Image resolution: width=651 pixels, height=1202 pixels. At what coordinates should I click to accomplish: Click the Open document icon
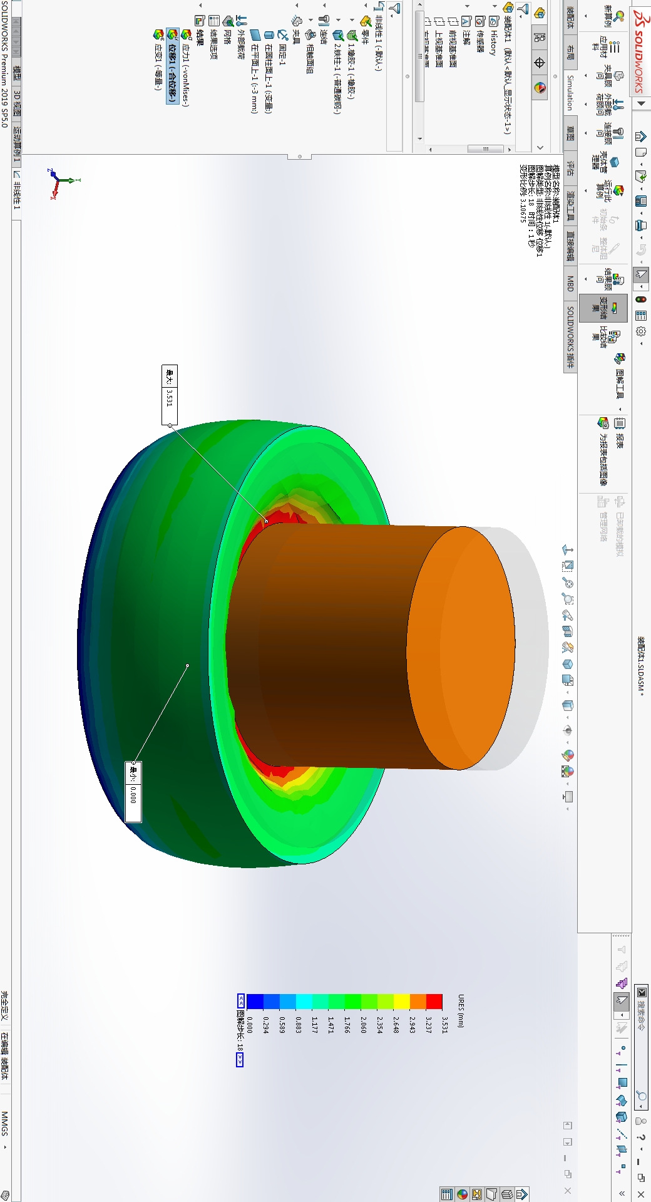[x=641, y=176]
